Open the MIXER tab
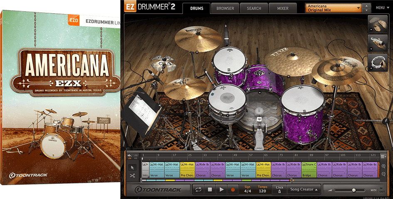393x199 pixels. [x=283, y=8]
